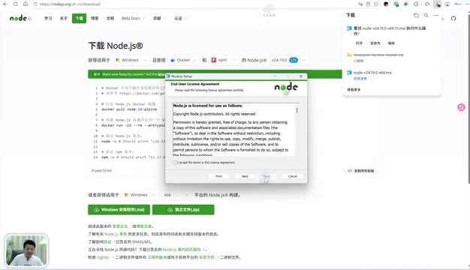The height and width of the screenshot is (270, 470).
Task: Click Cancel button in Node.js Setup
Action: (293, 176)
